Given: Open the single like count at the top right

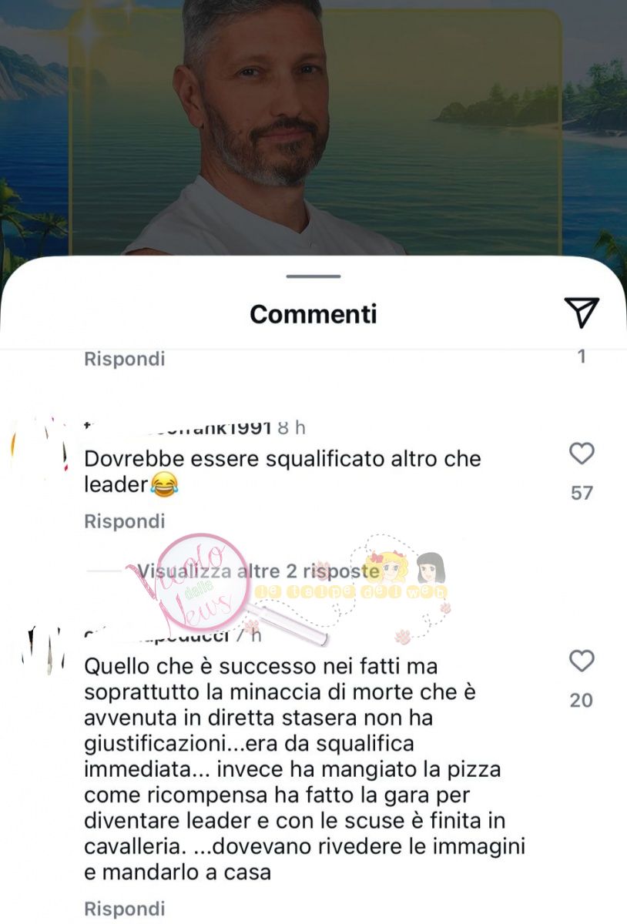Looking at the screenshot, I should tap(582, 357).
